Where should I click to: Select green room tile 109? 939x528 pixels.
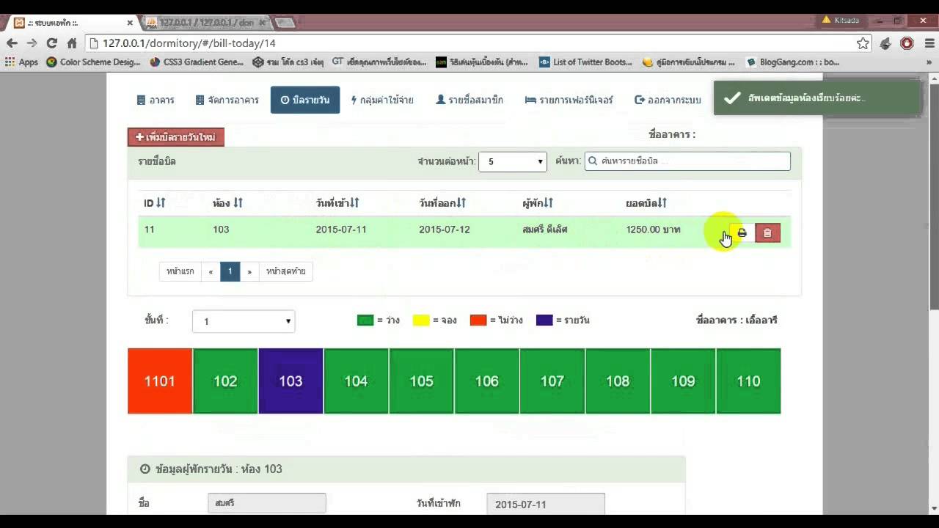(683, 381)
